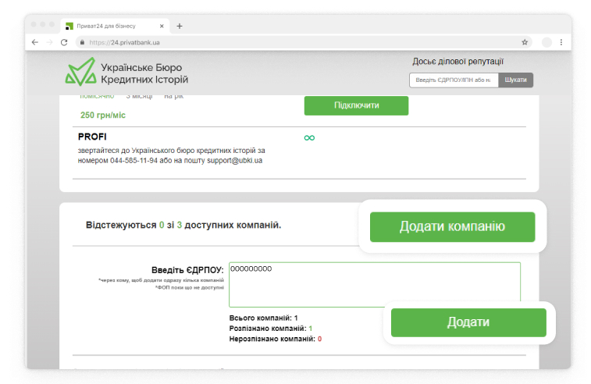Reload the page with refresh icon
This screenshot has width=591, height=384.
[64, 42]
